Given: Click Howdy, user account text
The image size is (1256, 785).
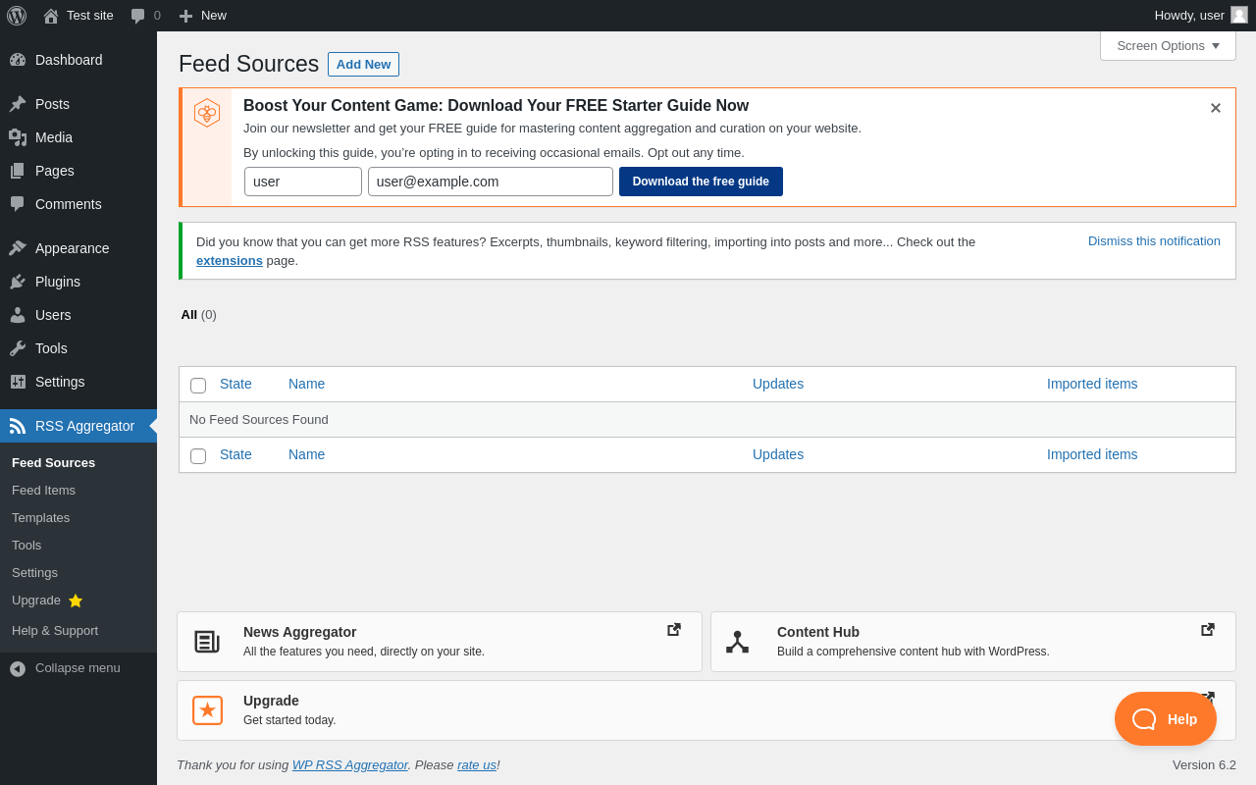Looking at the screenshot, I should (x=1189, y=15).
